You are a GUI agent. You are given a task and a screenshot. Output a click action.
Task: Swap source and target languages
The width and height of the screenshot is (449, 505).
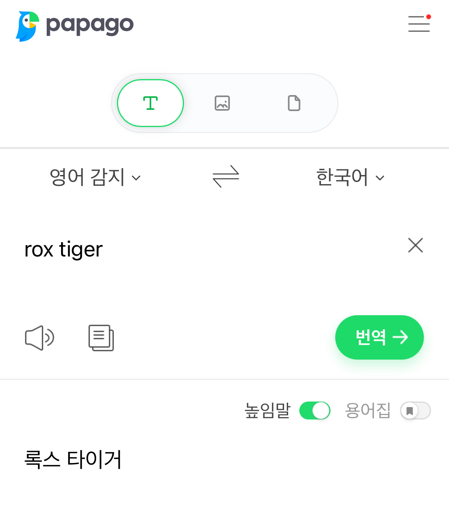(225, 177)
